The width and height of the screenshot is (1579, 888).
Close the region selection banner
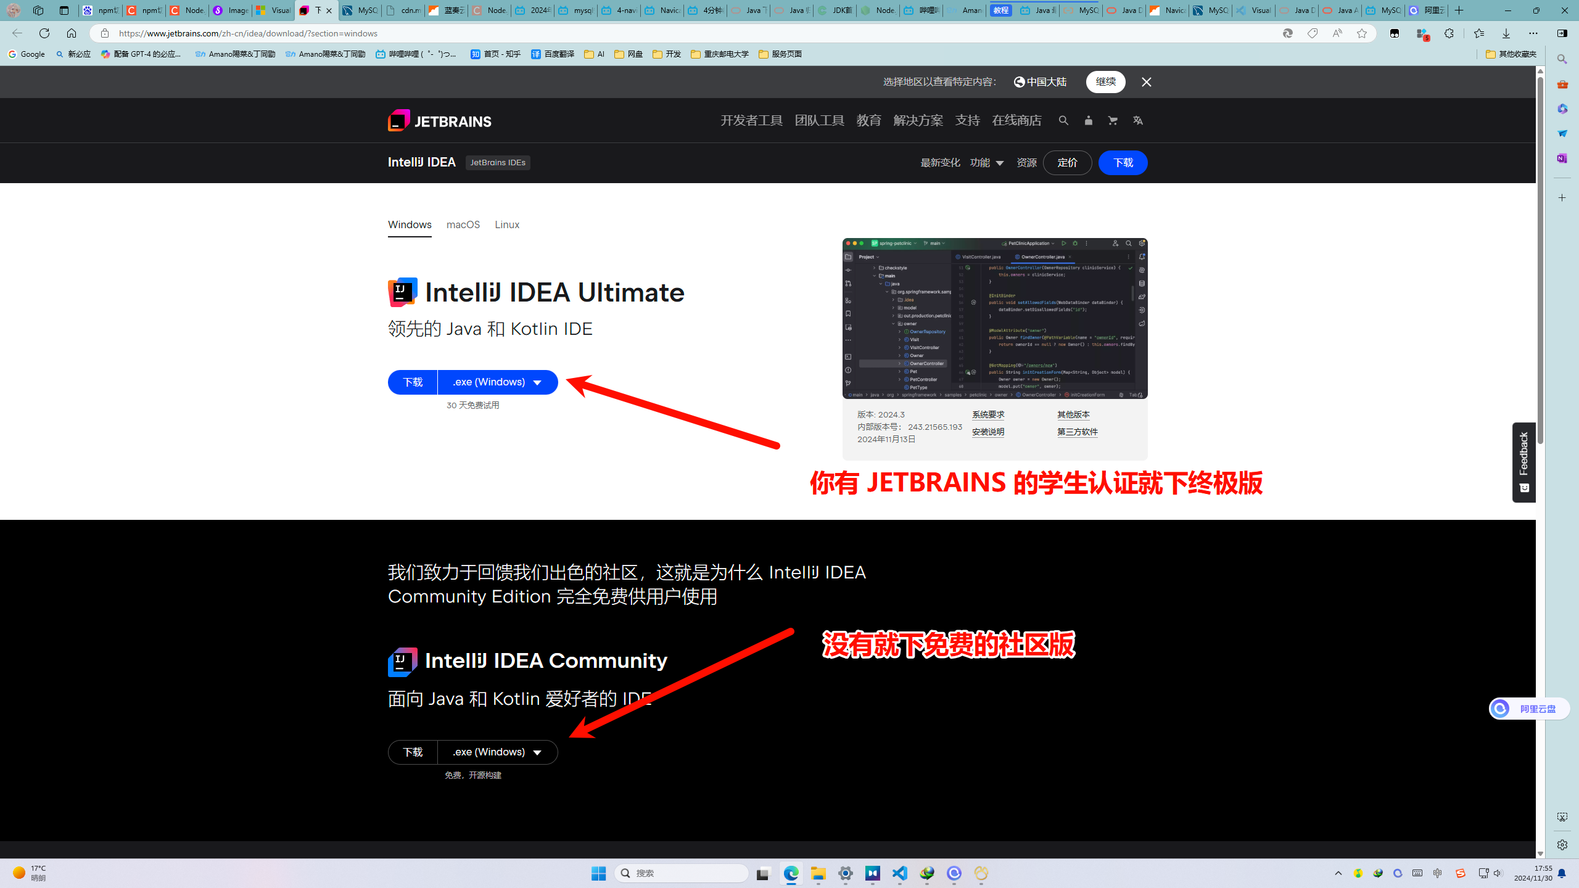1146,82
